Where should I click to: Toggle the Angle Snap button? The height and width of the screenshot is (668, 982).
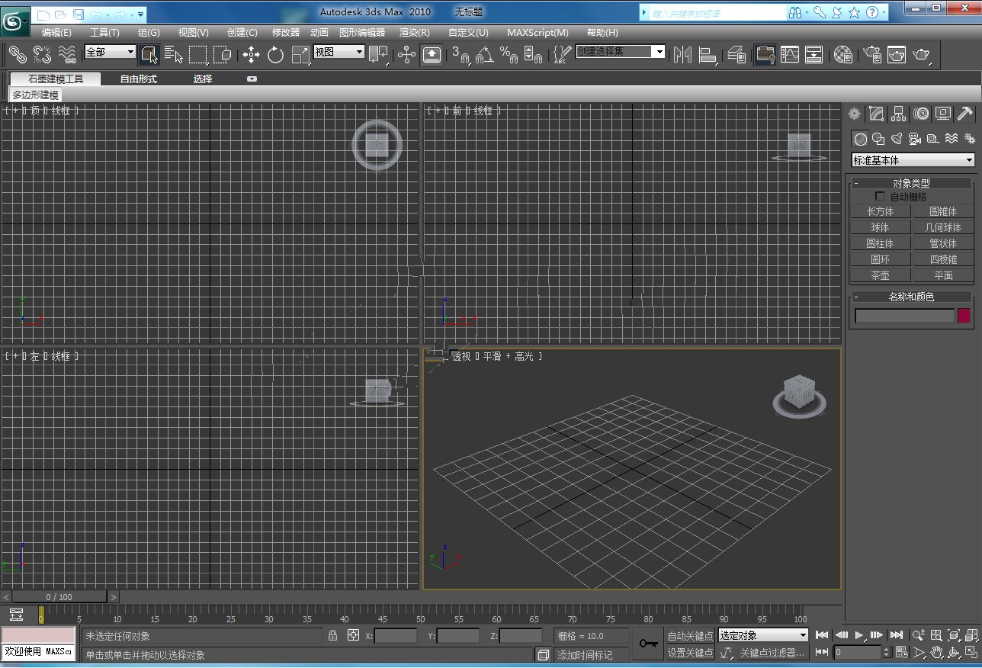pos(485,54)
